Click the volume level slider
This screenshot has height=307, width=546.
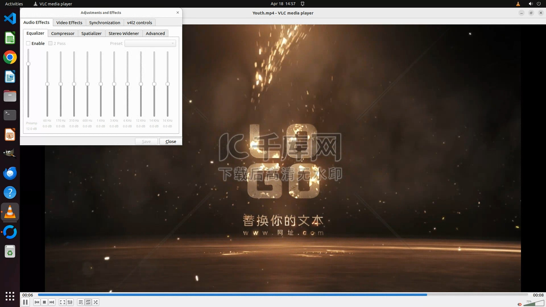533,303
